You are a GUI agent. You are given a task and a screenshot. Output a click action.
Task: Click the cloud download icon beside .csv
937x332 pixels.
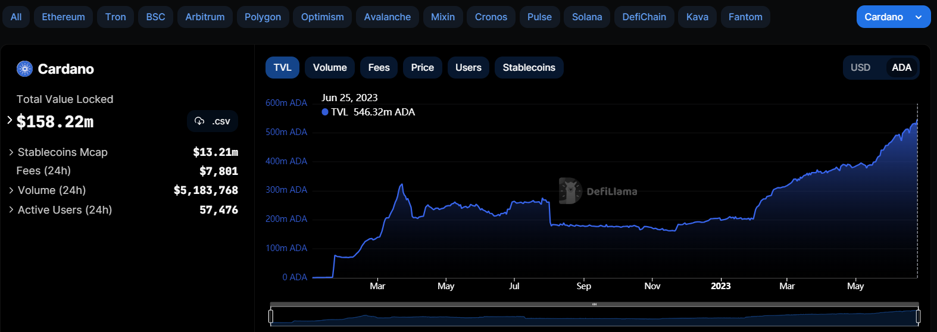click(199, 121)
